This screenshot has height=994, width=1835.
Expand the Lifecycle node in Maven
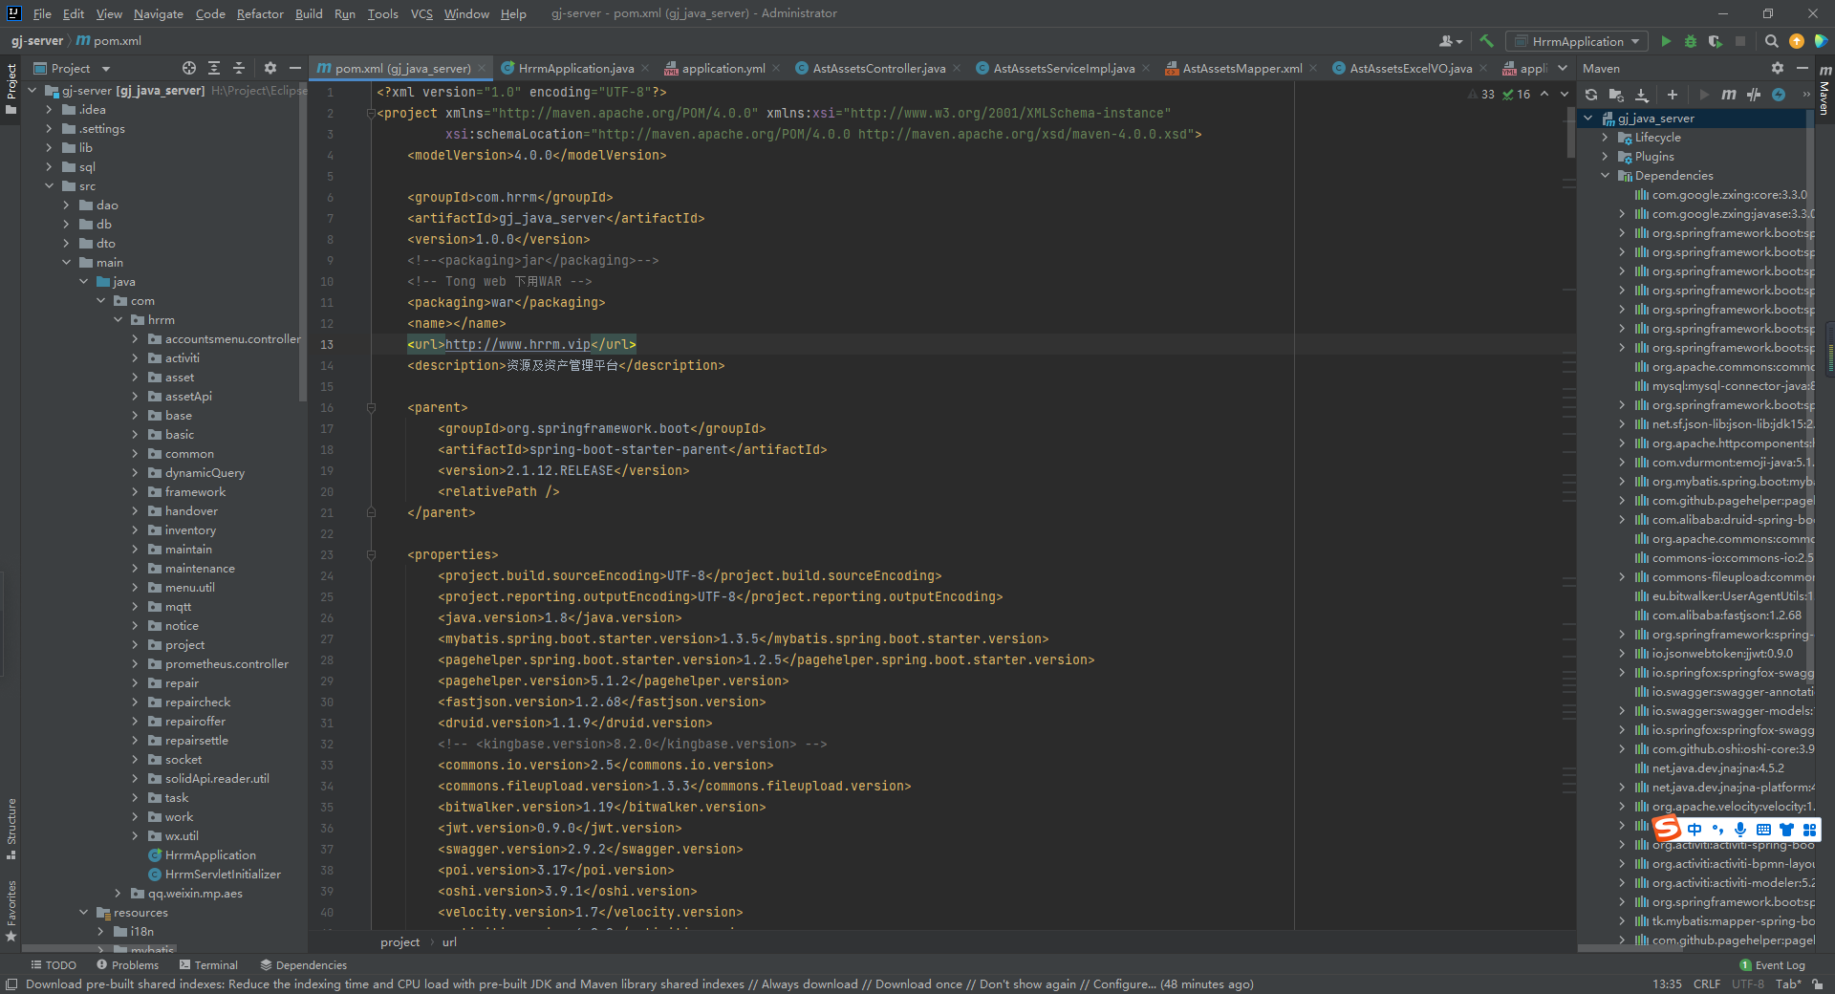click(1606, 138)
